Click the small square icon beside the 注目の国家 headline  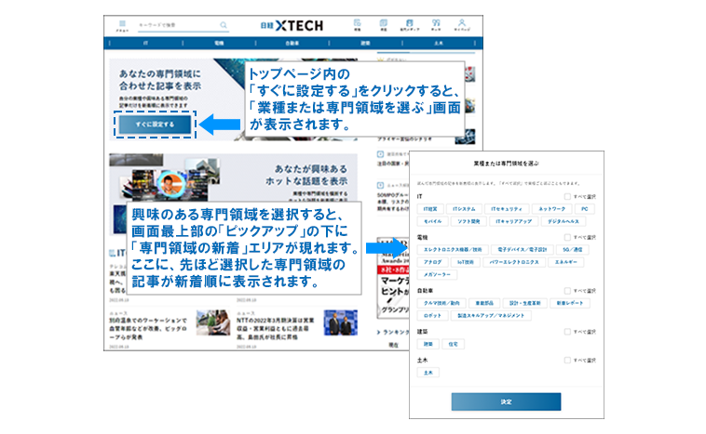point(380,154)
